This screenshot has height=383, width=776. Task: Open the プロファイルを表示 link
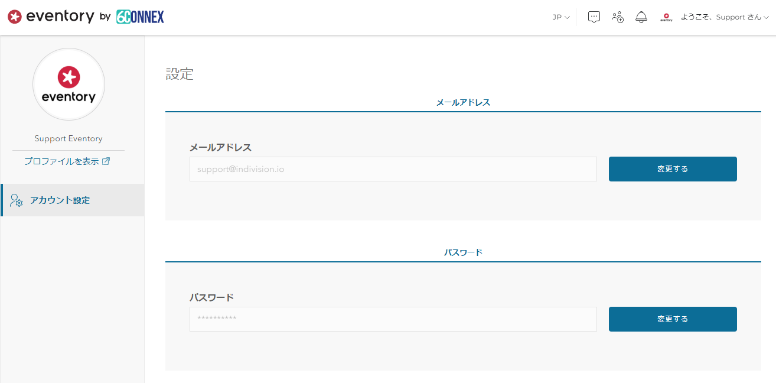(61, 161)
